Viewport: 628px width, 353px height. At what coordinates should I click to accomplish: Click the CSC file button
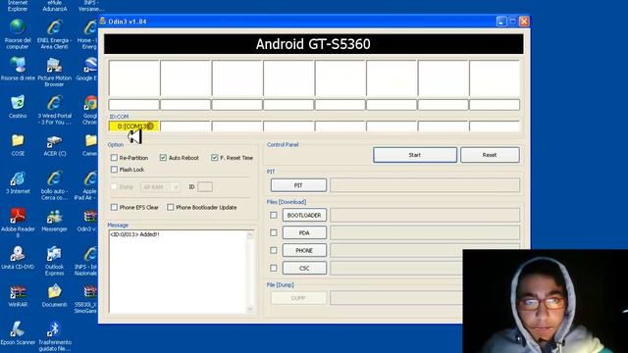(304, 268)
